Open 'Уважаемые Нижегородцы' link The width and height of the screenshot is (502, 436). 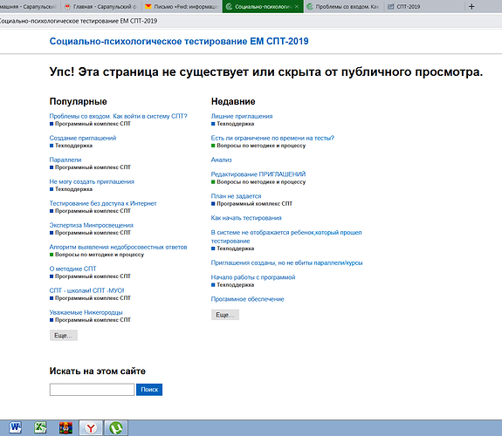point(86,312)
